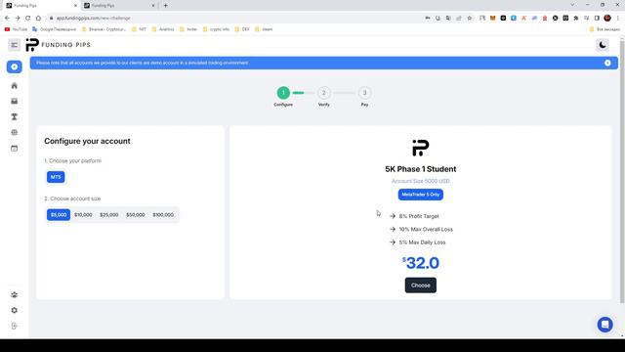This screenshot has height=352, width=625.
Task: Go to step 1 Configure
Action: (283, 93)
